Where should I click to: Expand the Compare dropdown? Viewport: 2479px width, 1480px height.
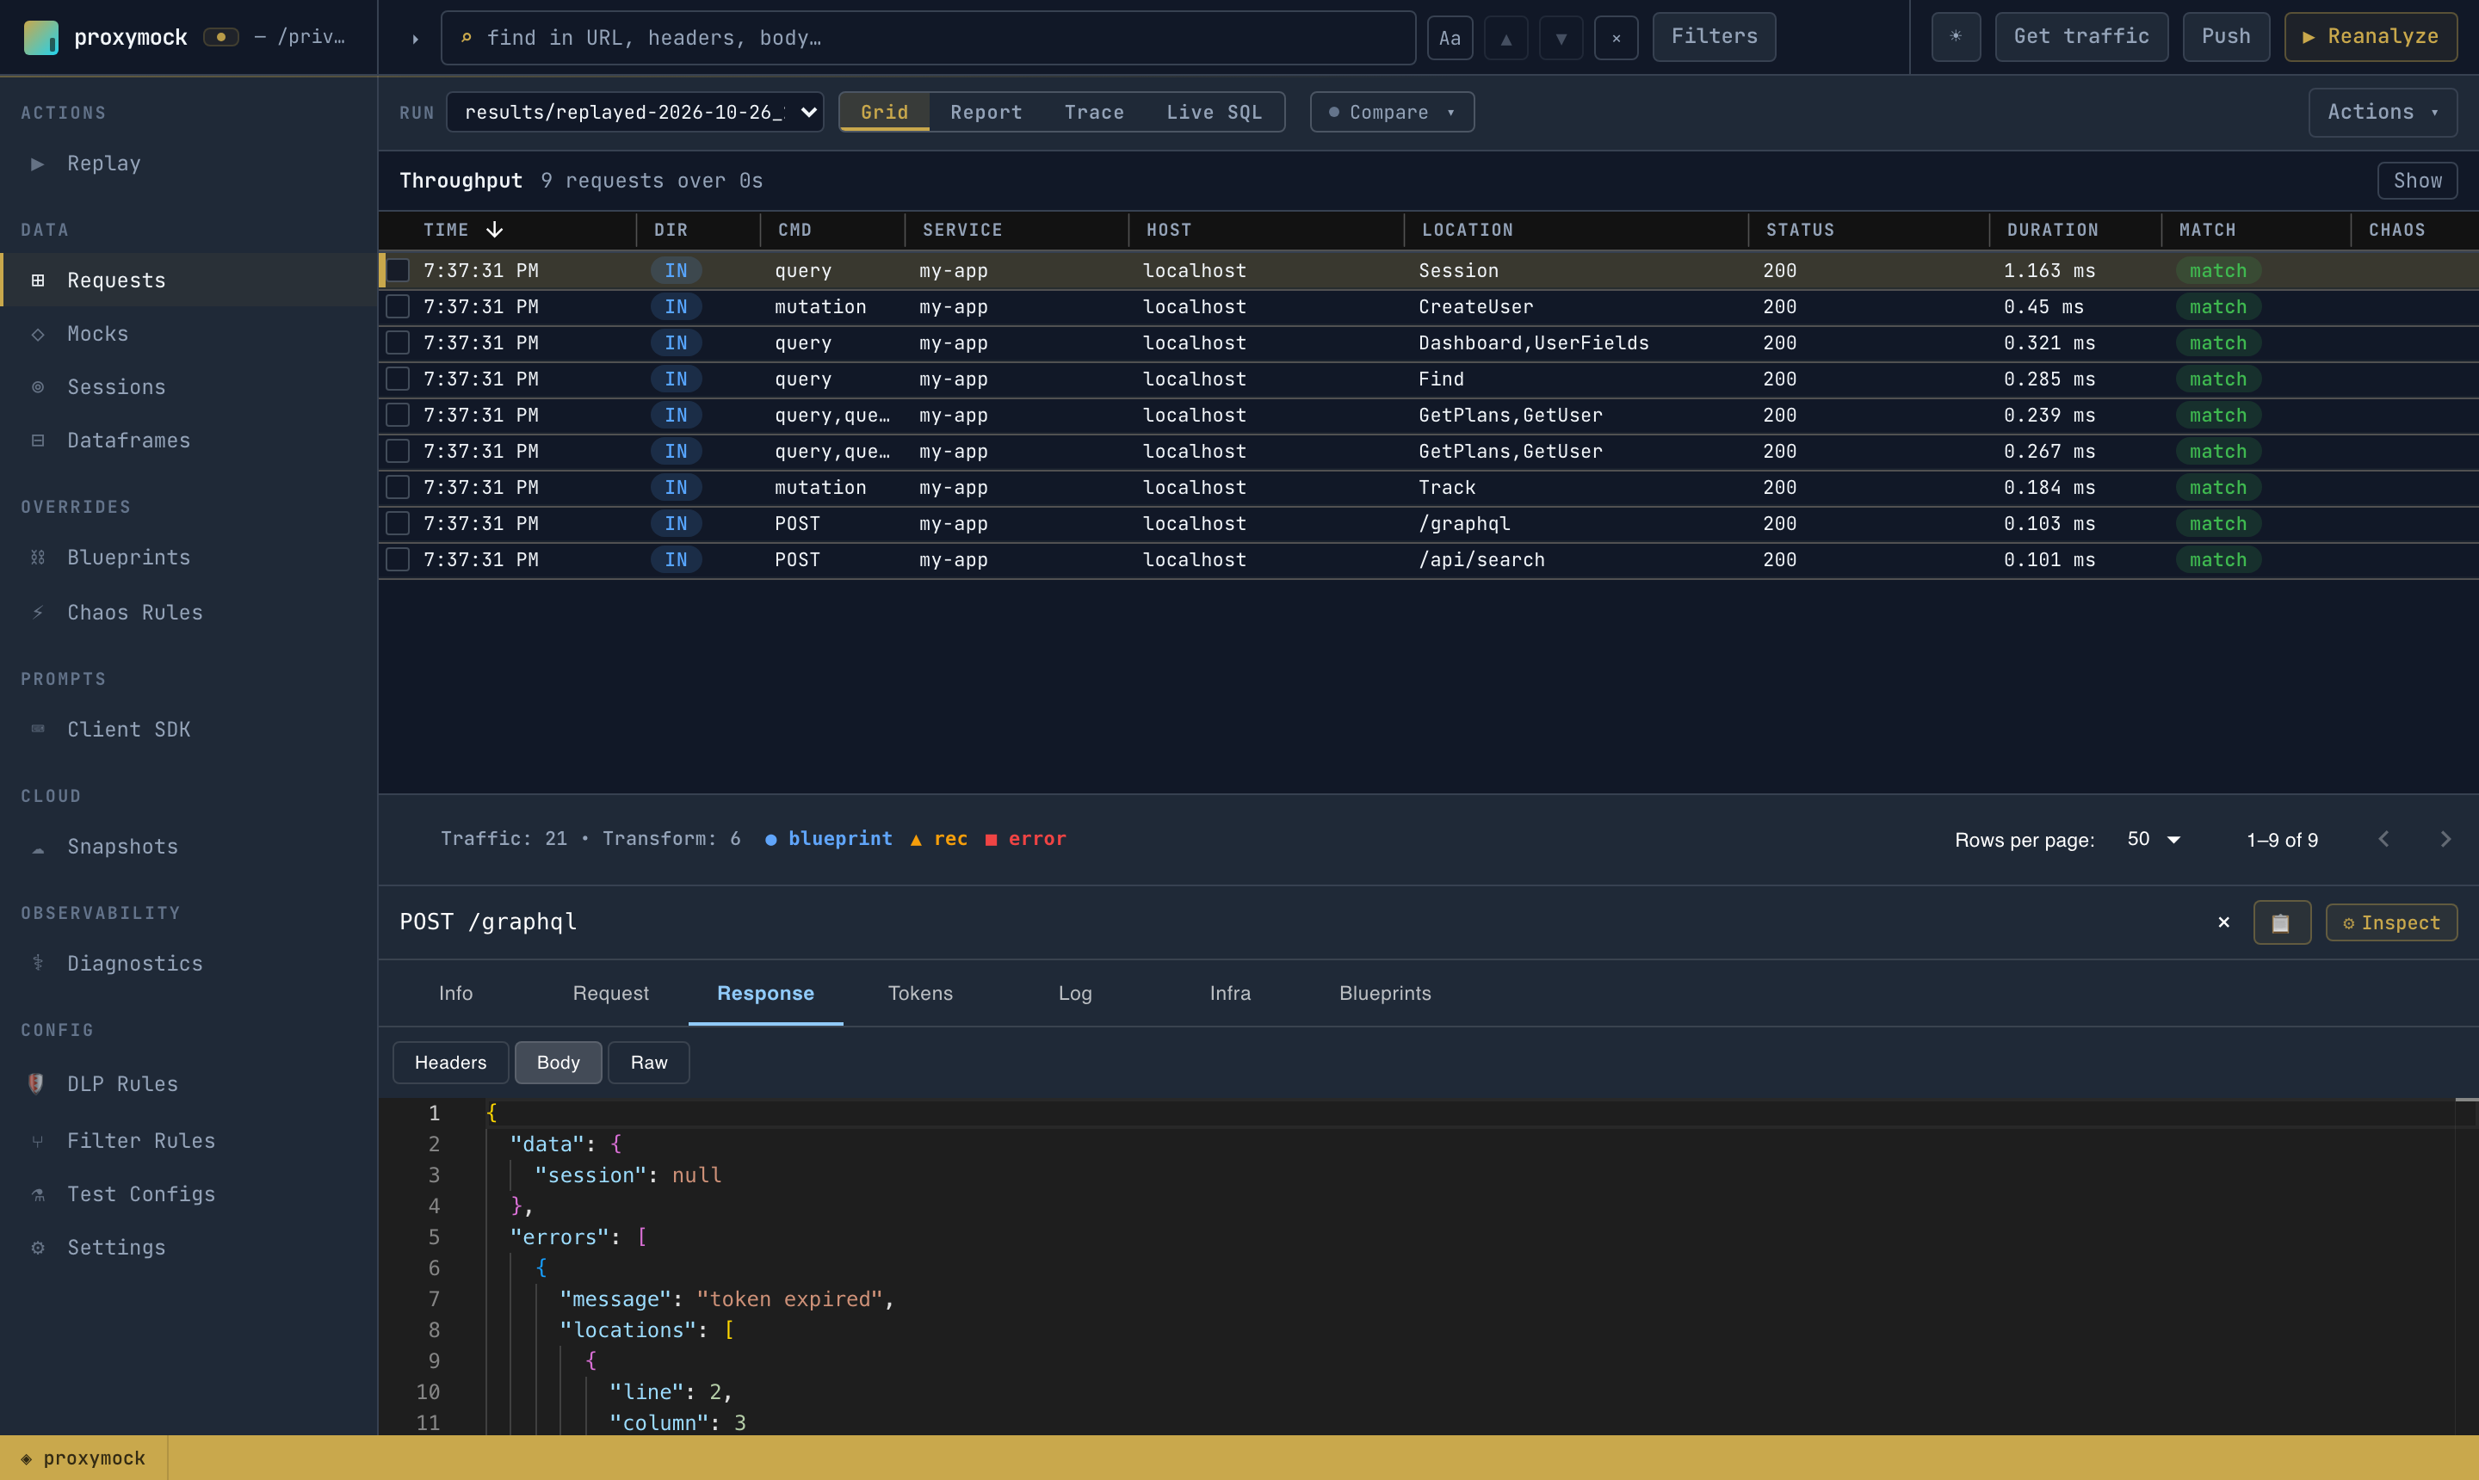[x=1392, y=112]
